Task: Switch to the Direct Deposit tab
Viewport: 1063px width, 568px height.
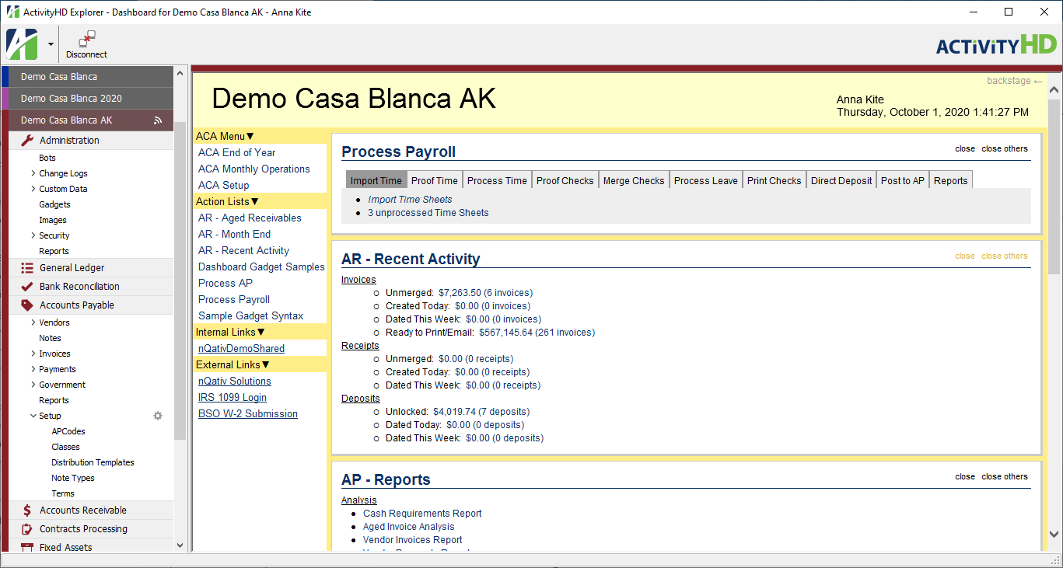Action: [841, 179]
